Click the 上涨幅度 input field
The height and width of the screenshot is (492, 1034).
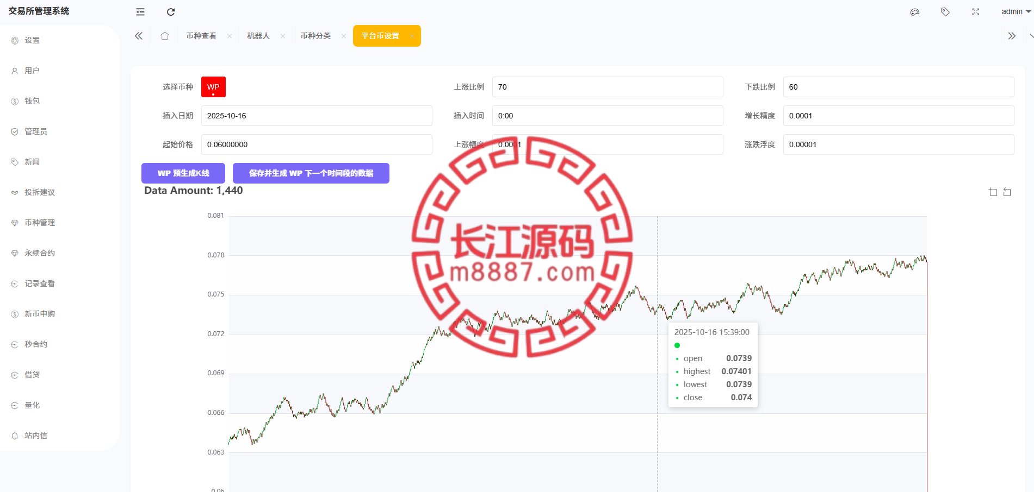coord(608,144)
